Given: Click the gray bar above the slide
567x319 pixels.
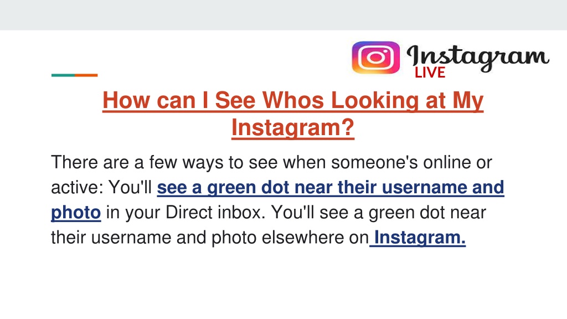Looking at the screenshot, I should 283,15.
